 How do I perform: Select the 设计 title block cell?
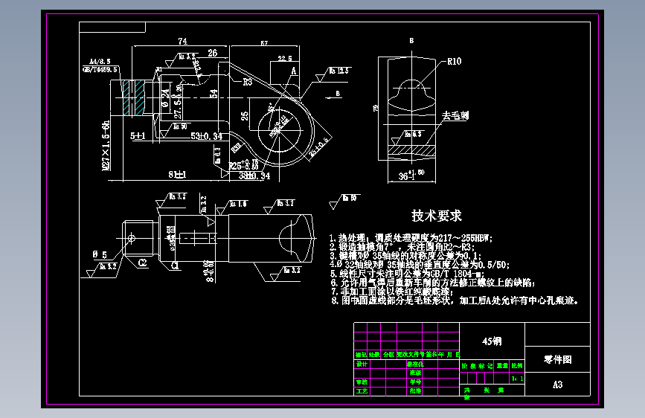[x=362, y=364]
